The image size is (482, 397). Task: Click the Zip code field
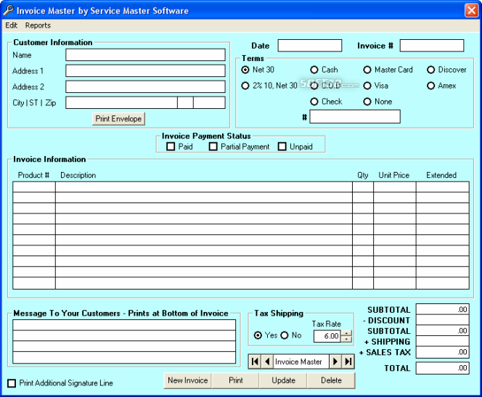tap(209, 103)
